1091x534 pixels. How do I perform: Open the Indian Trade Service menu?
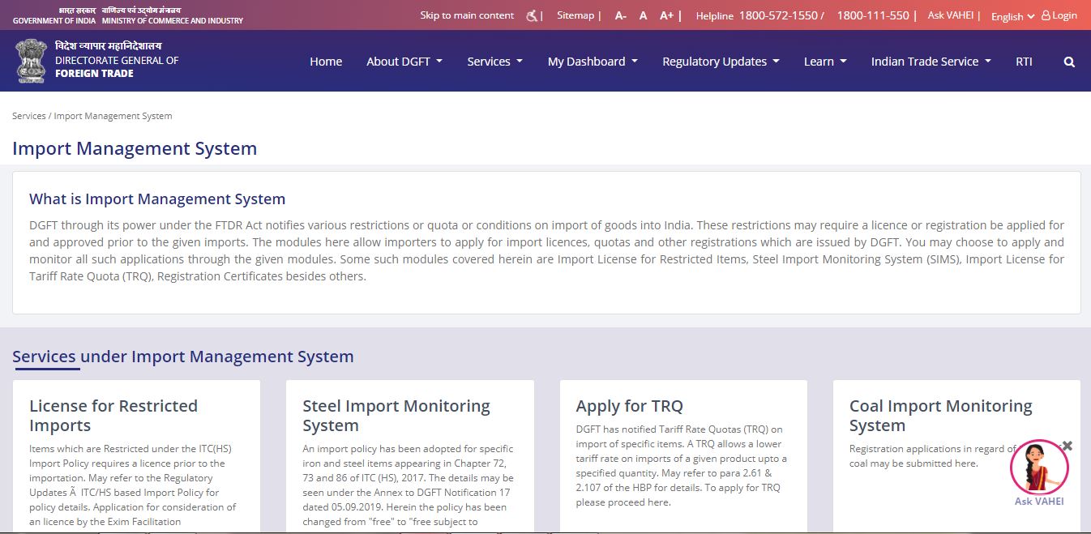point(929,61)
